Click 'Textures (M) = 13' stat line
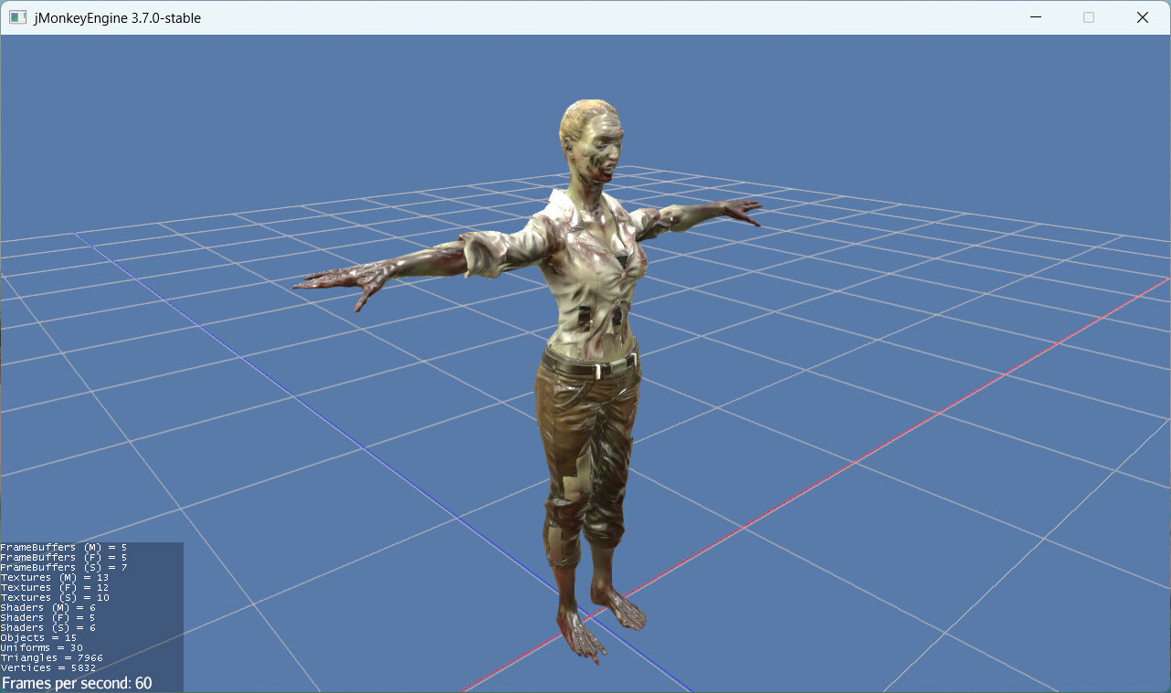The width and height of the screenshot is (1171, 693). [55, 578]
